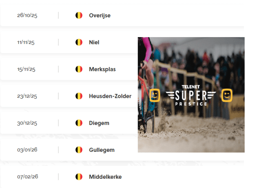Viewport: 279px width, 191px height.
Task: Open the Niel race entry
Action: click(x=94, y=42)
